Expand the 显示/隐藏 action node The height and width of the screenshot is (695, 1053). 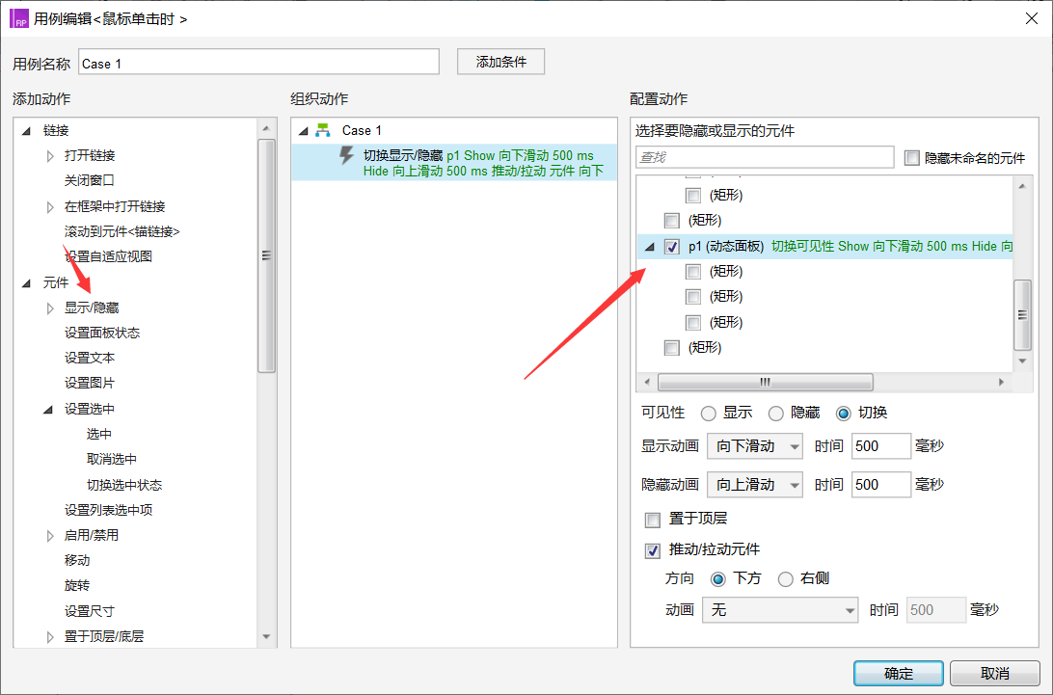click(50, 308)
